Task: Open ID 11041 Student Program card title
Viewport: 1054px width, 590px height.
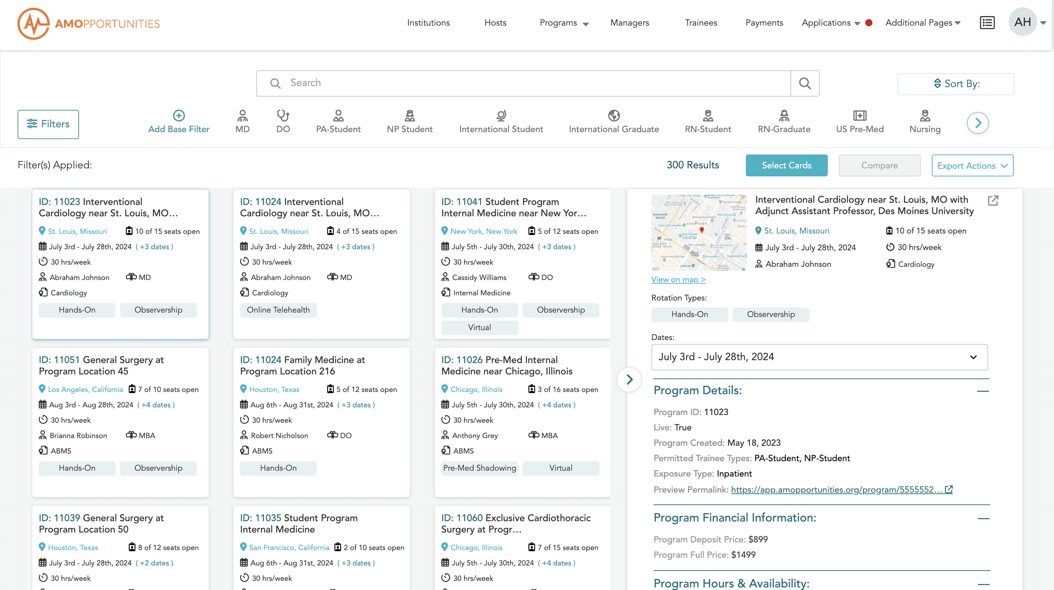Action: coord(513,207)
